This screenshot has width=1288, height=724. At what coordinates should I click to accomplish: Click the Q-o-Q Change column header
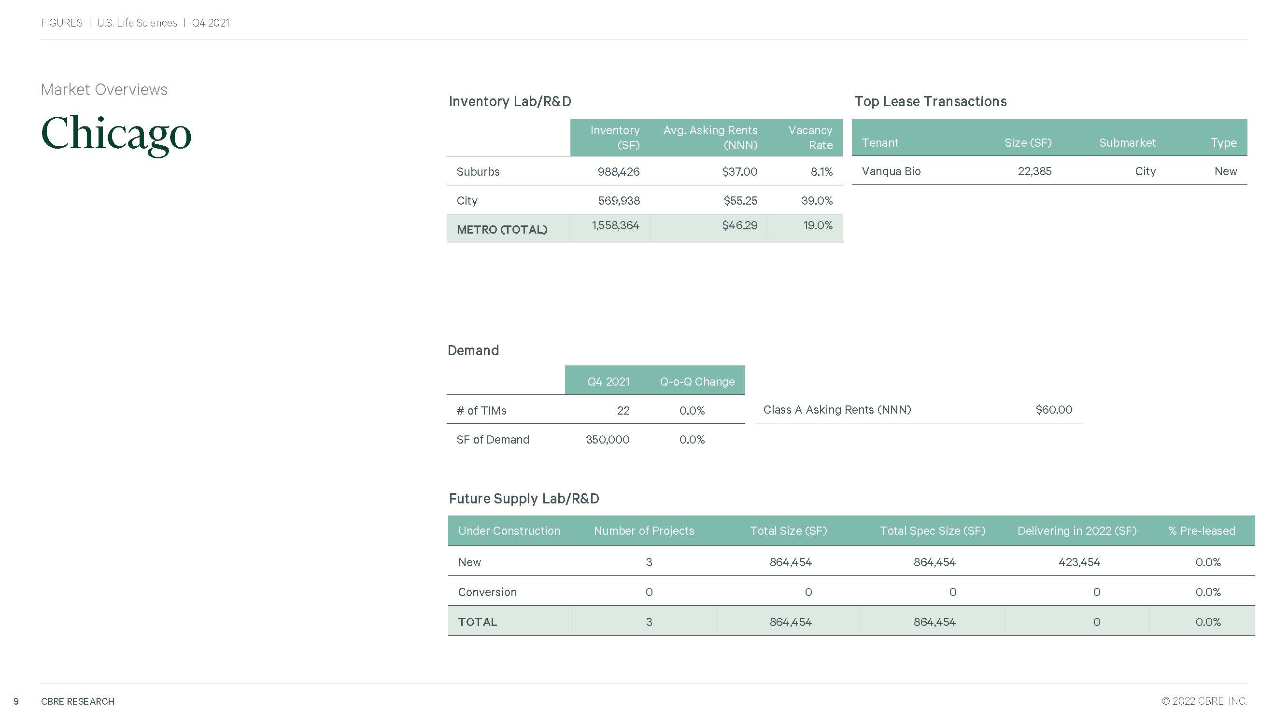pyautogui.click(x=697, y=381)
